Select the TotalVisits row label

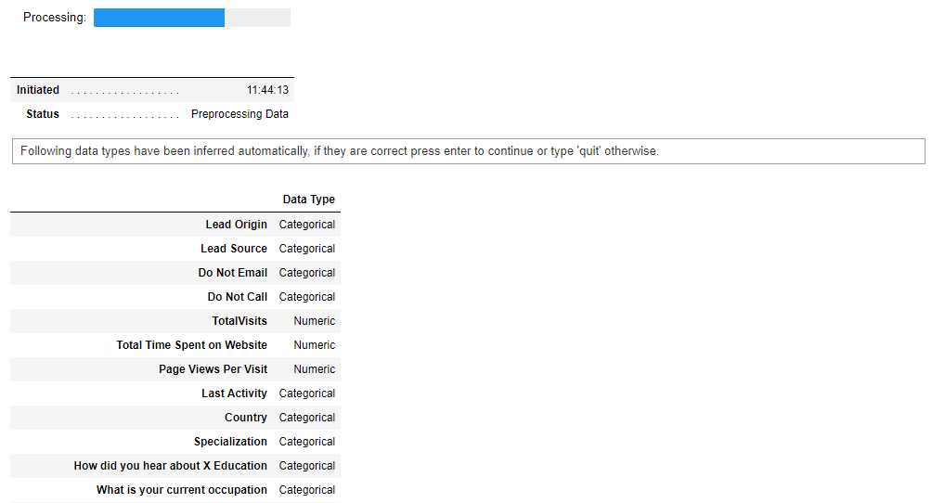(x=239, y=321)
